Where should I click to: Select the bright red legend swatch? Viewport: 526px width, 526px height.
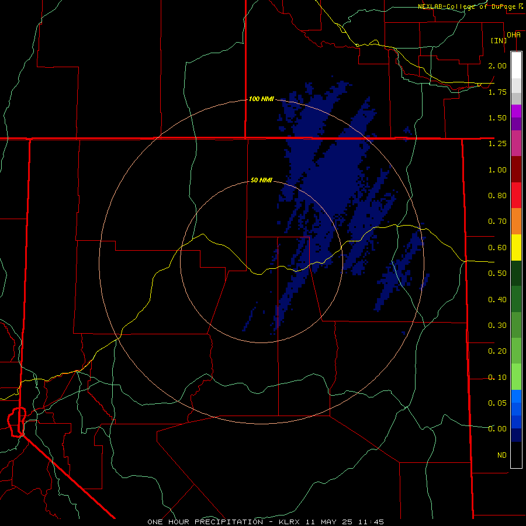tap(516, 196)
